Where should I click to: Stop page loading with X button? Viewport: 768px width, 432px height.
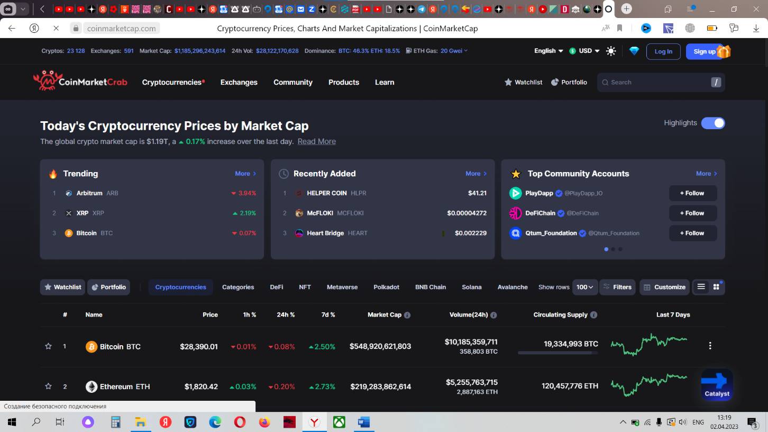click(56, 29)
